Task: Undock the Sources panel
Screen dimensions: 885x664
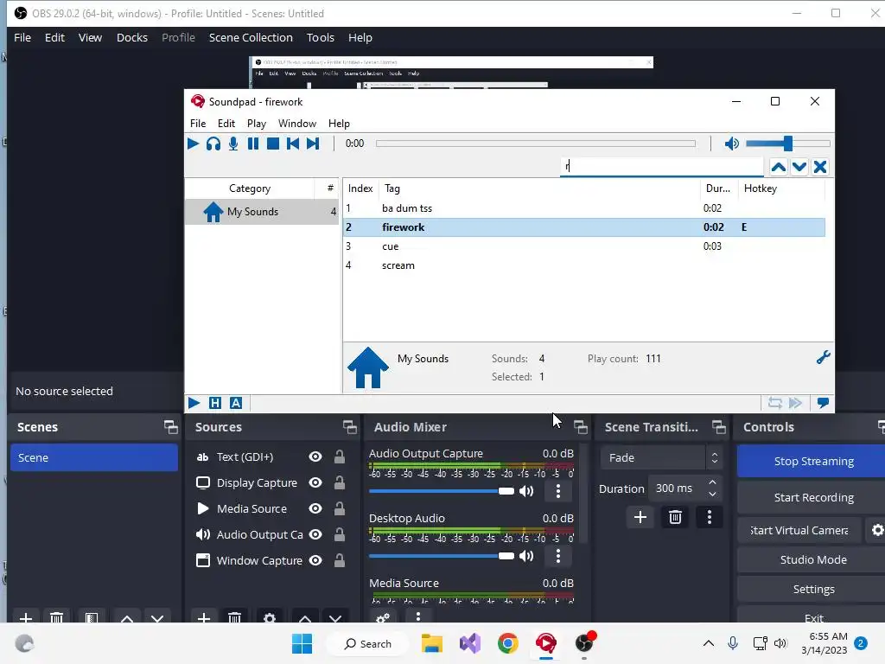Action: [350, 427]
